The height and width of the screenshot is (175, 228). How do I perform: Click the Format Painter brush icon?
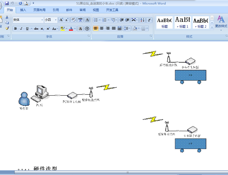coord(7,28)
